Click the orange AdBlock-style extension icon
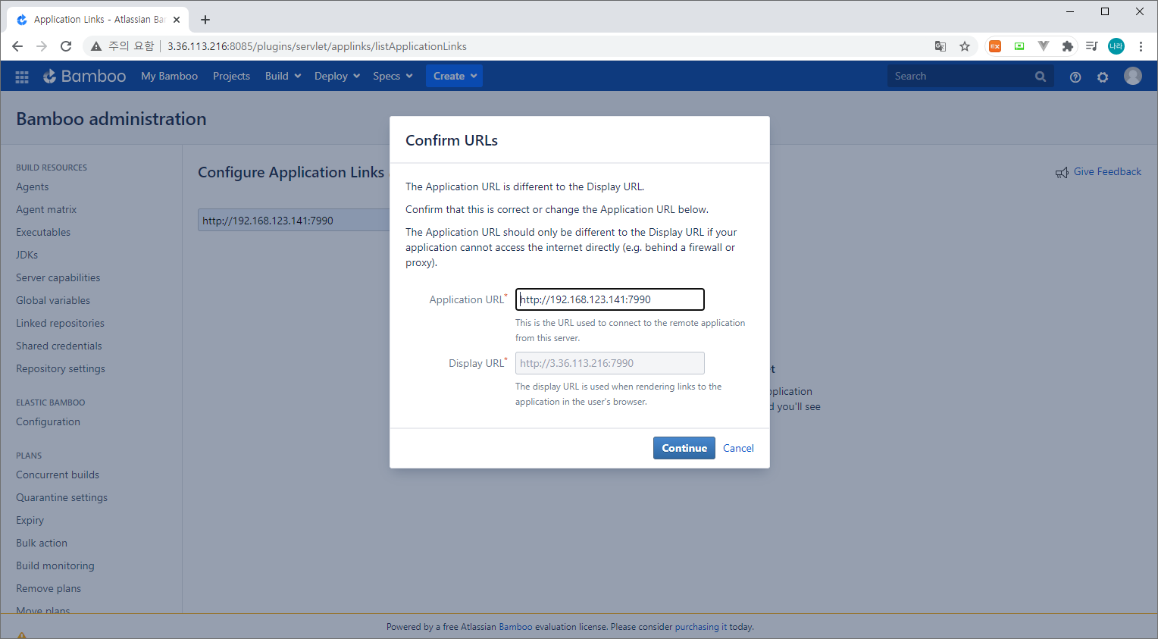This screenshot has height=639, width=1158. pyautogui.click(x=994, y=46)
